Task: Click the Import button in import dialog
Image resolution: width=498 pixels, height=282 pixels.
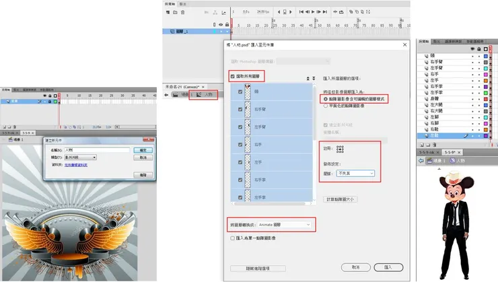Action: point(388,267)
